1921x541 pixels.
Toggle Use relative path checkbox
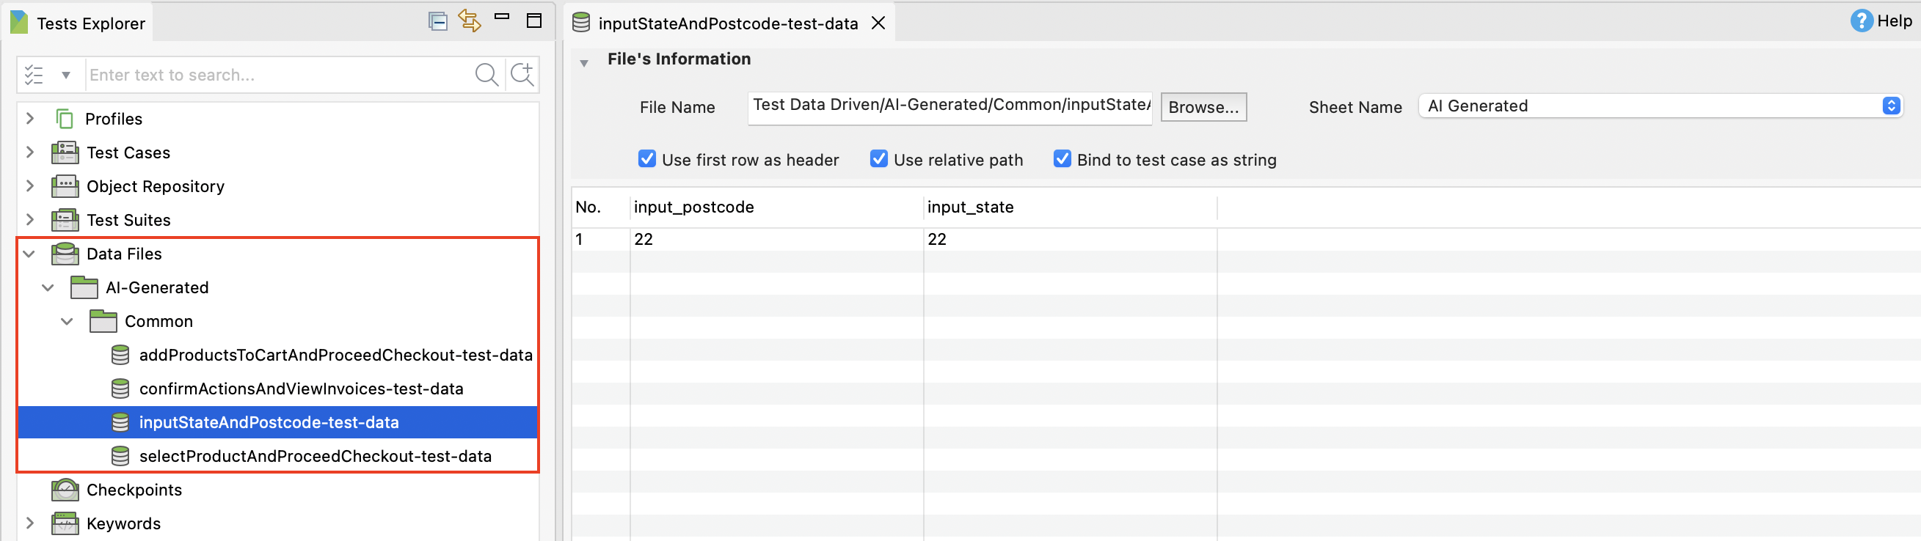tap(878, 160)
